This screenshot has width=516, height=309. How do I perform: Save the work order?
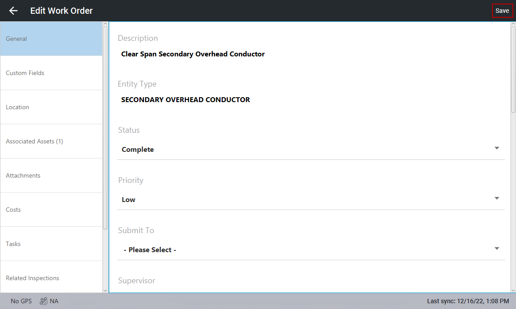(502, 11)
